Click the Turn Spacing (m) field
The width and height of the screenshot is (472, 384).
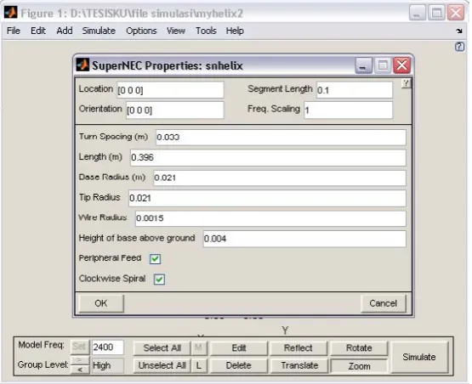[x=281, y=137]
